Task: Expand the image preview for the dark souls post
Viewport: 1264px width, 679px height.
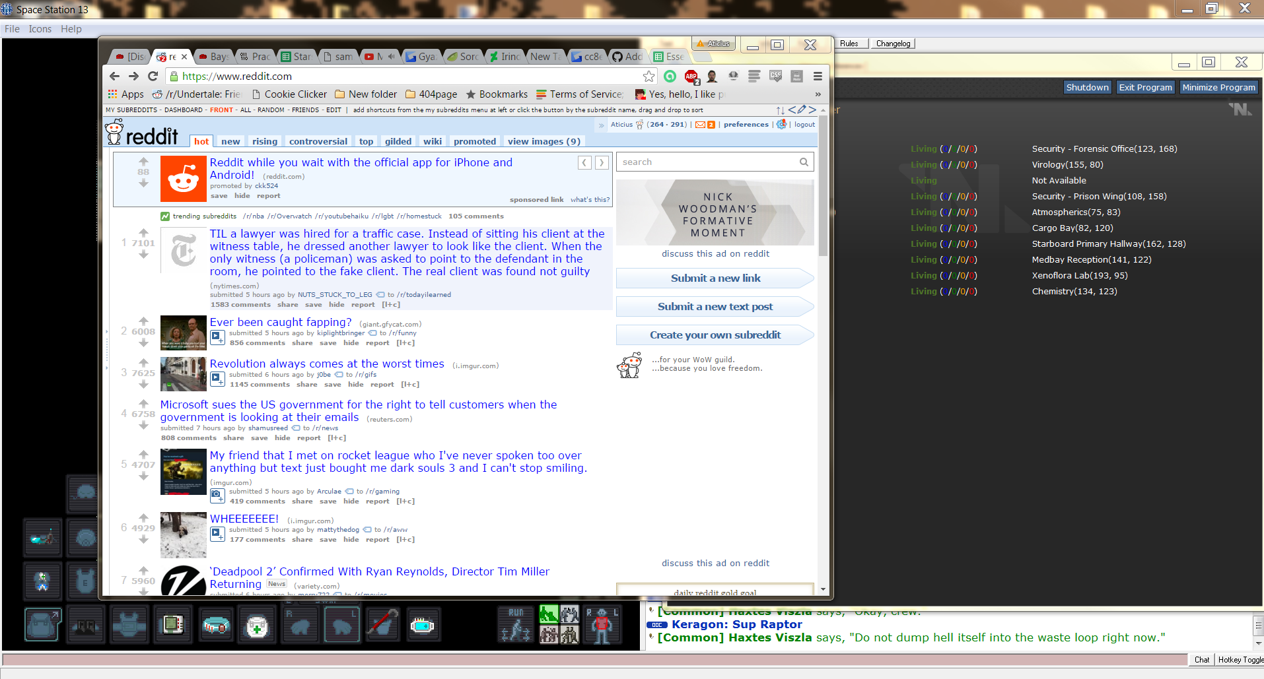Action: click(217, 496)
